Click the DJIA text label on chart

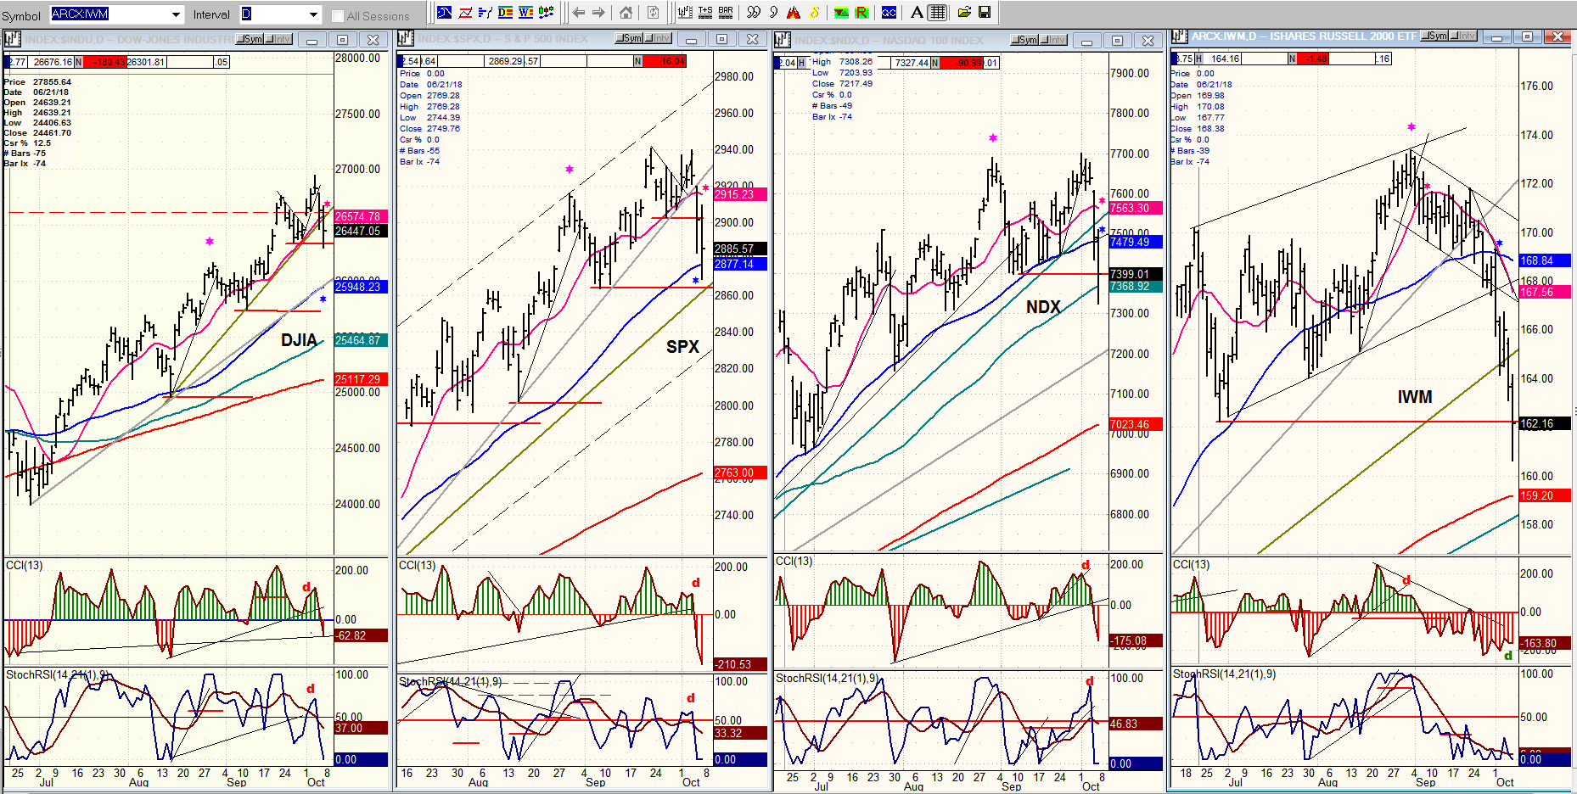point(299,340)
